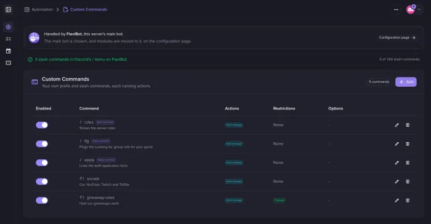Click the Enabled column header

pos(44,108)
